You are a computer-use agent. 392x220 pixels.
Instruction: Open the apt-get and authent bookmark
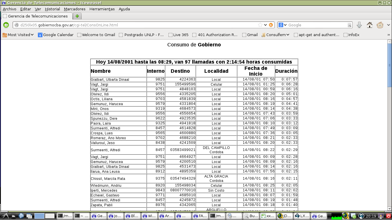point(317,35)
